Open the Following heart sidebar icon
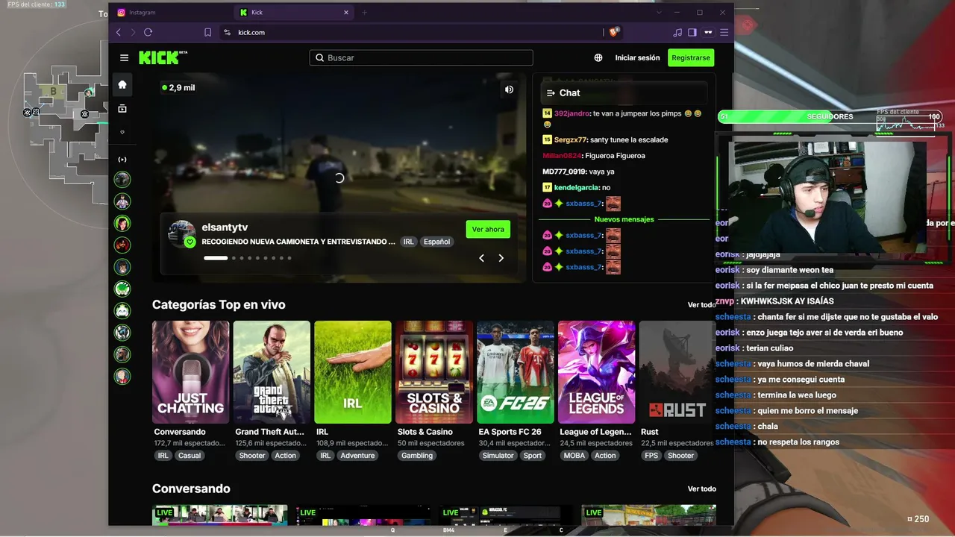Image resolution: width=955 pixels, height=537 pixels. click(122, 132)
